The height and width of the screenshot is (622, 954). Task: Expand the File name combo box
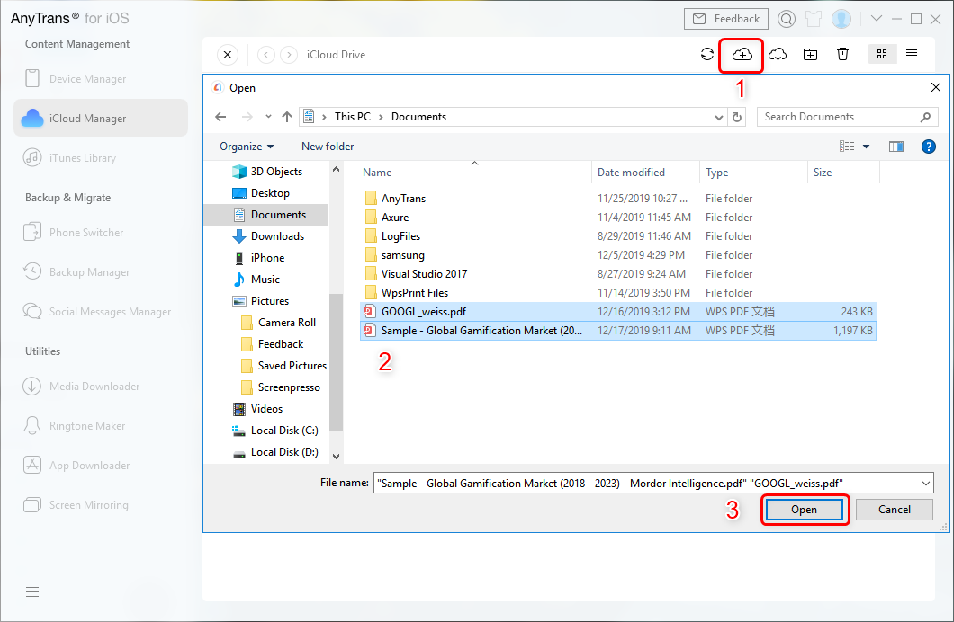(x=925, y=483)
